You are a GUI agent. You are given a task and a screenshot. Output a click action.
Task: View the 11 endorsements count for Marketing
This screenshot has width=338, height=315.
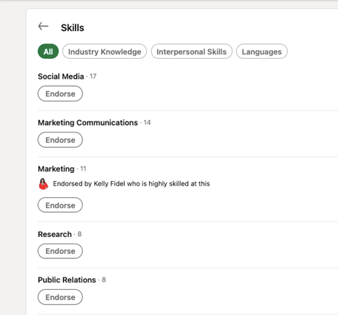[x=83, y=169]
